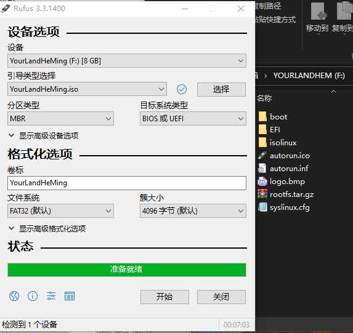
Task: Click the green 准备就绪 progress bar
Action: 127,270
